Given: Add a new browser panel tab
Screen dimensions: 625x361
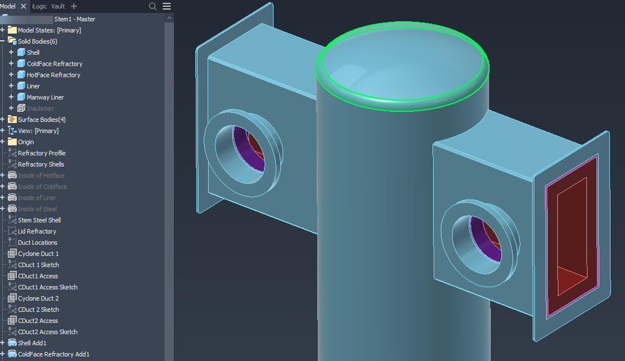Looking at the screenshot, I should coord(74,6).
